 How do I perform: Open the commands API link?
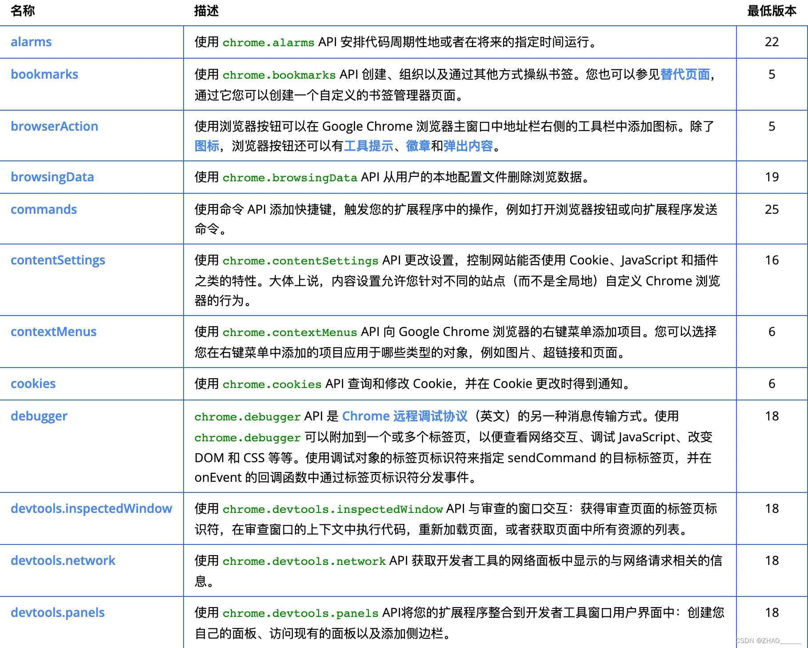44,209
